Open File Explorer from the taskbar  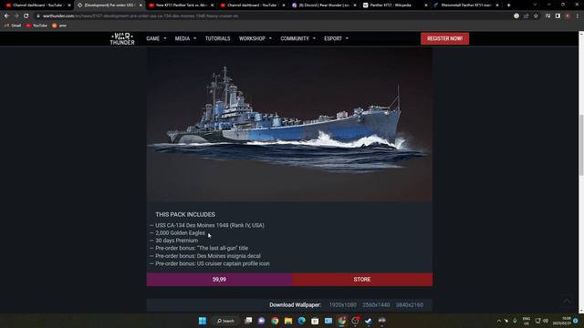point(288,321)
